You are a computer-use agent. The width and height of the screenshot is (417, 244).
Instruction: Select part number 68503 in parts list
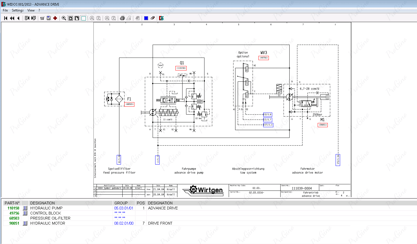14,218
